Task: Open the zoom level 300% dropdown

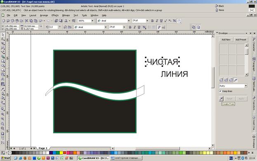Action: pyautogui.click(x=92, y=21)
